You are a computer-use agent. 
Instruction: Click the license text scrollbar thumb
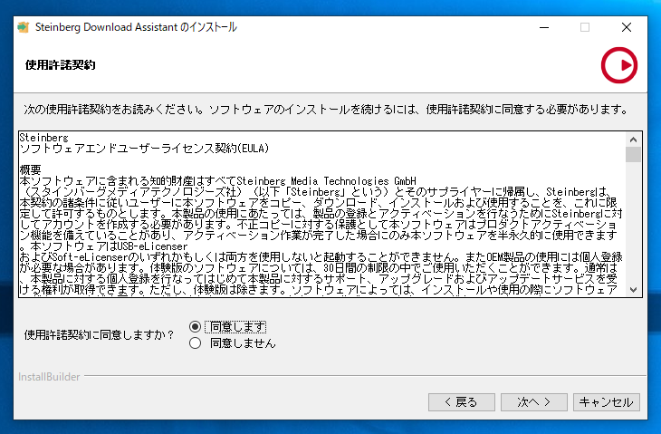633,154
